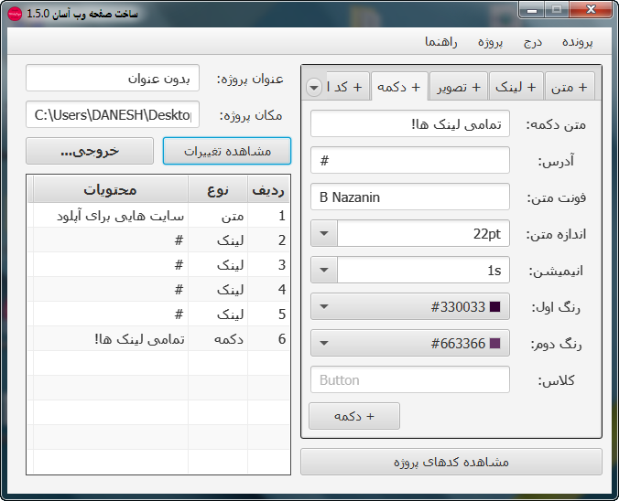Click the محتویات column header
The image size is (619, 501).
coord(110,190)
